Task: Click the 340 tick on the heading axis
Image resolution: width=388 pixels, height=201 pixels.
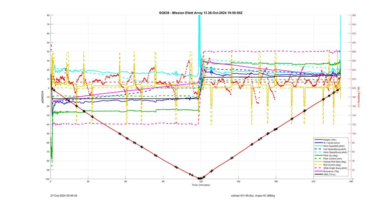Action: click(354, 24)
